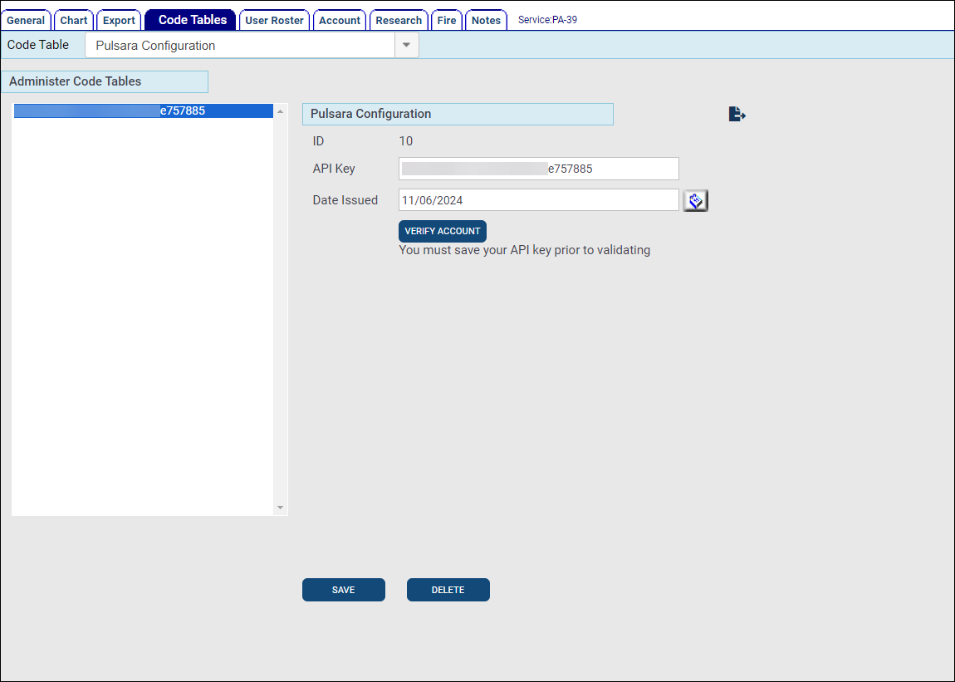Select the Code Tables tab
Screen dimensions: 955x682
(192, 20)
